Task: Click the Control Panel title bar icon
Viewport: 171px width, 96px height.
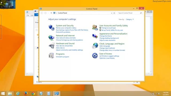Action: (x=41, y=9)
